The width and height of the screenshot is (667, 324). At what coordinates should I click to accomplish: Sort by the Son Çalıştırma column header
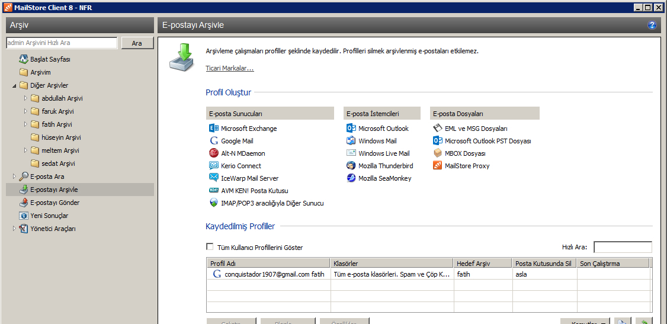click(613, 263)
